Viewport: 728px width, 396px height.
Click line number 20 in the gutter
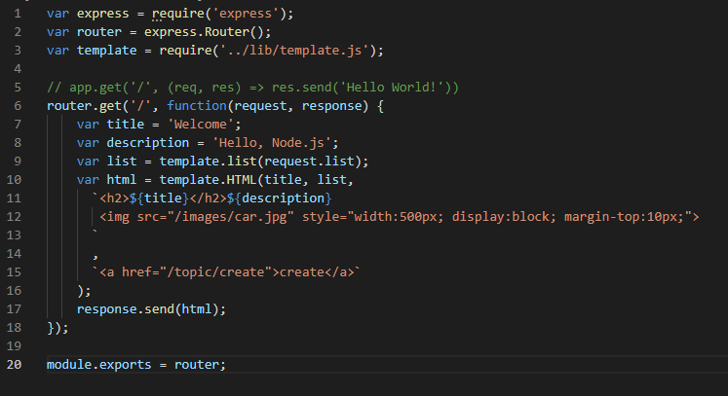coord(14,365)
